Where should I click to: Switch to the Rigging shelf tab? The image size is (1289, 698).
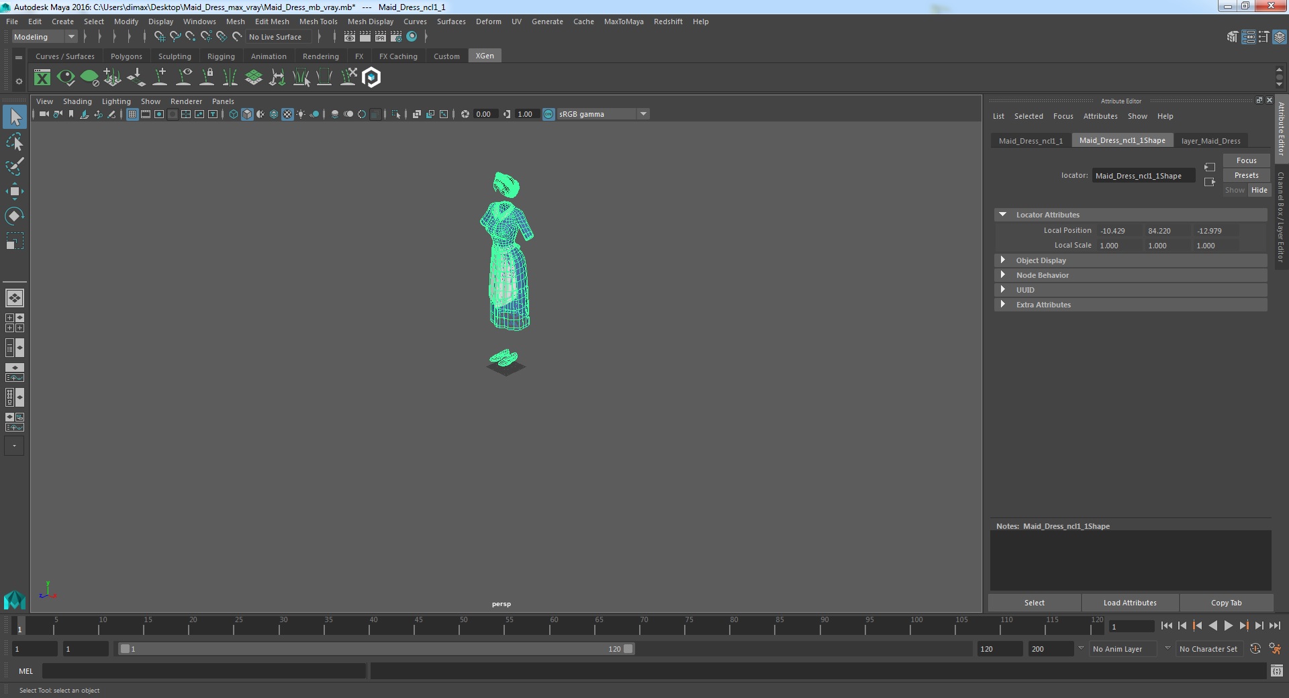221,56
